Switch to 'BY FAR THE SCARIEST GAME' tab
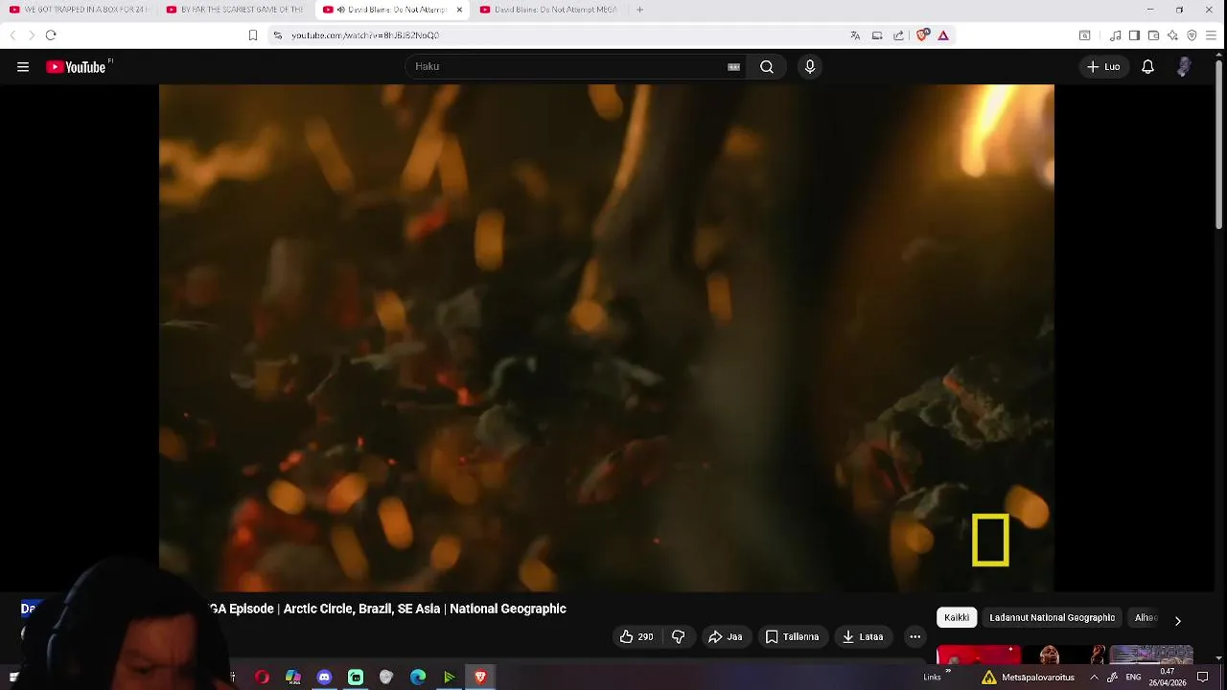Screen dimensions: 1227x690 235,10
